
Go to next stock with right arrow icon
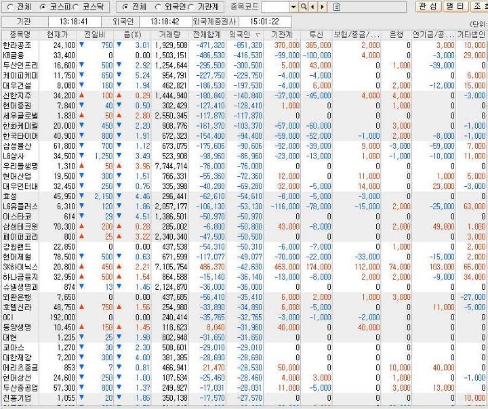coord(322,7)
